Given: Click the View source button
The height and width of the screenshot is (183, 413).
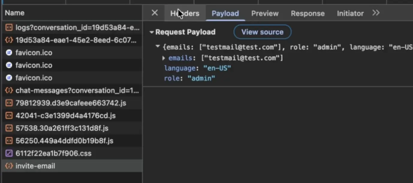Looking at the screenshot, I should coord(262,32).
